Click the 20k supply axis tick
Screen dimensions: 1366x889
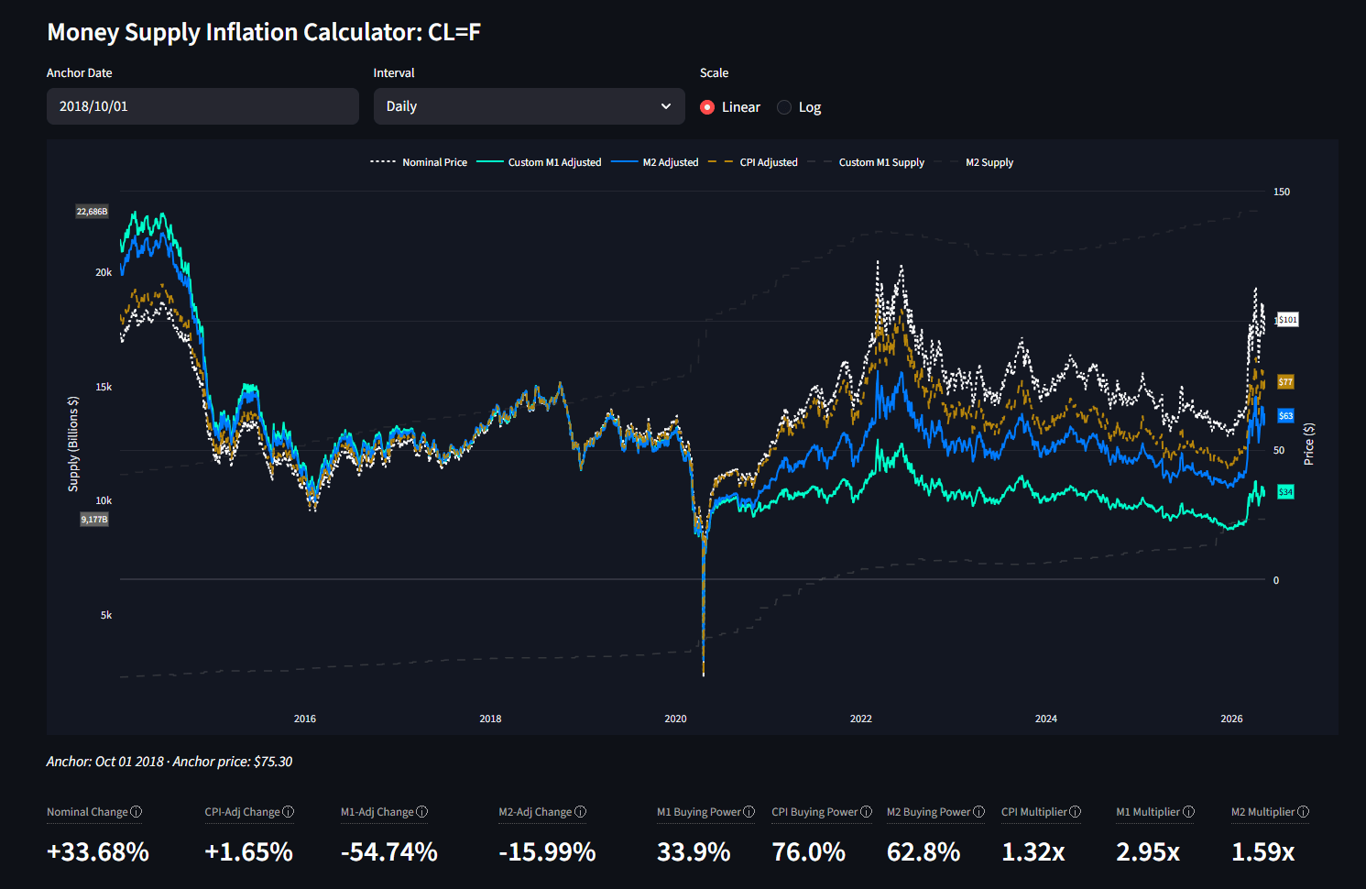pos(104,272)
